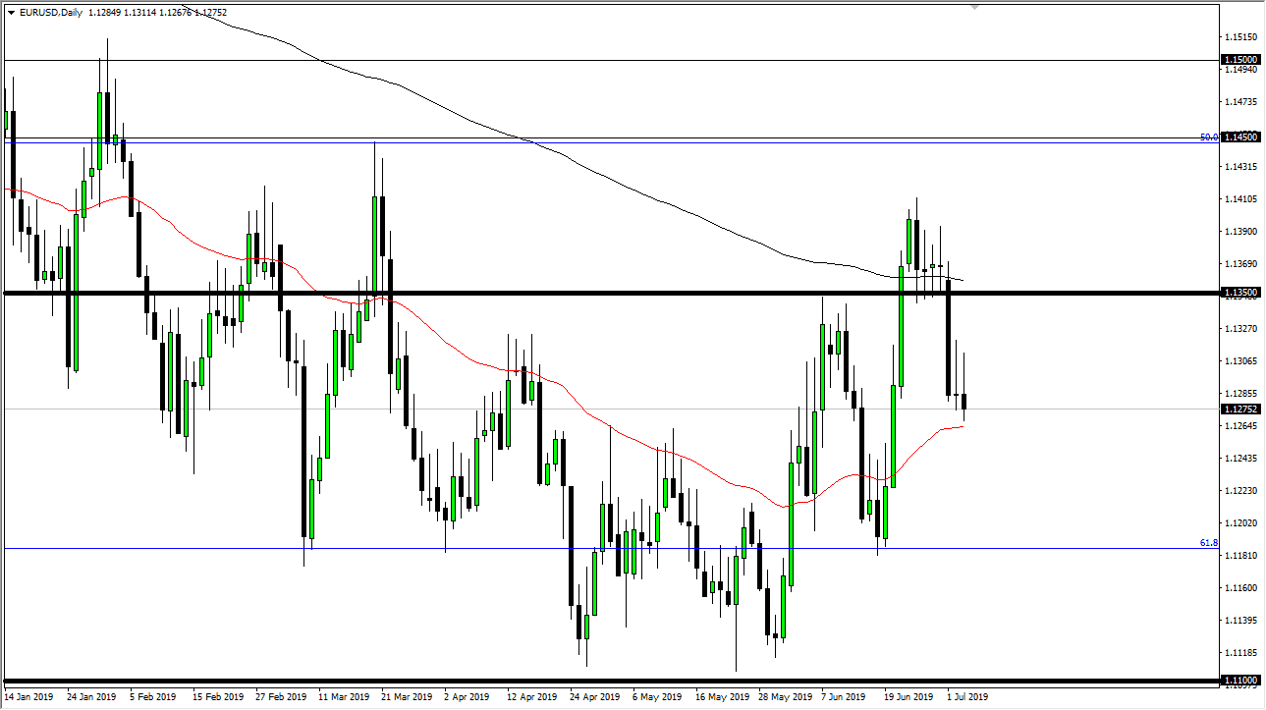Click the 1.12230 value on price axis
Image resolution: width=1266 pixels, height=710 pixels.
[1242, 490]
